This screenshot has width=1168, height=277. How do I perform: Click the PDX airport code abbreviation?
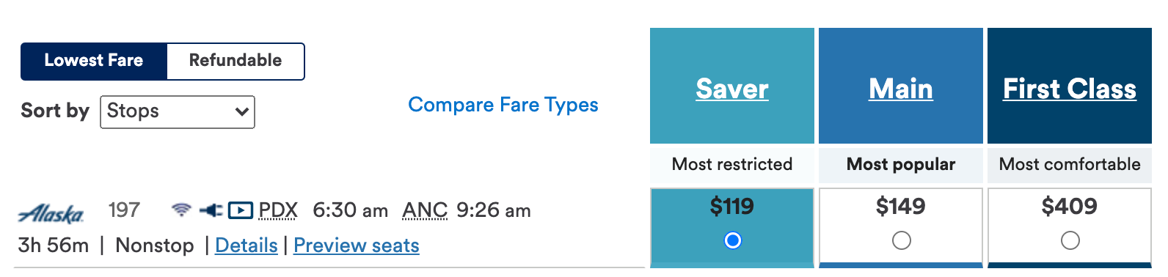click(x=278, y=210)
